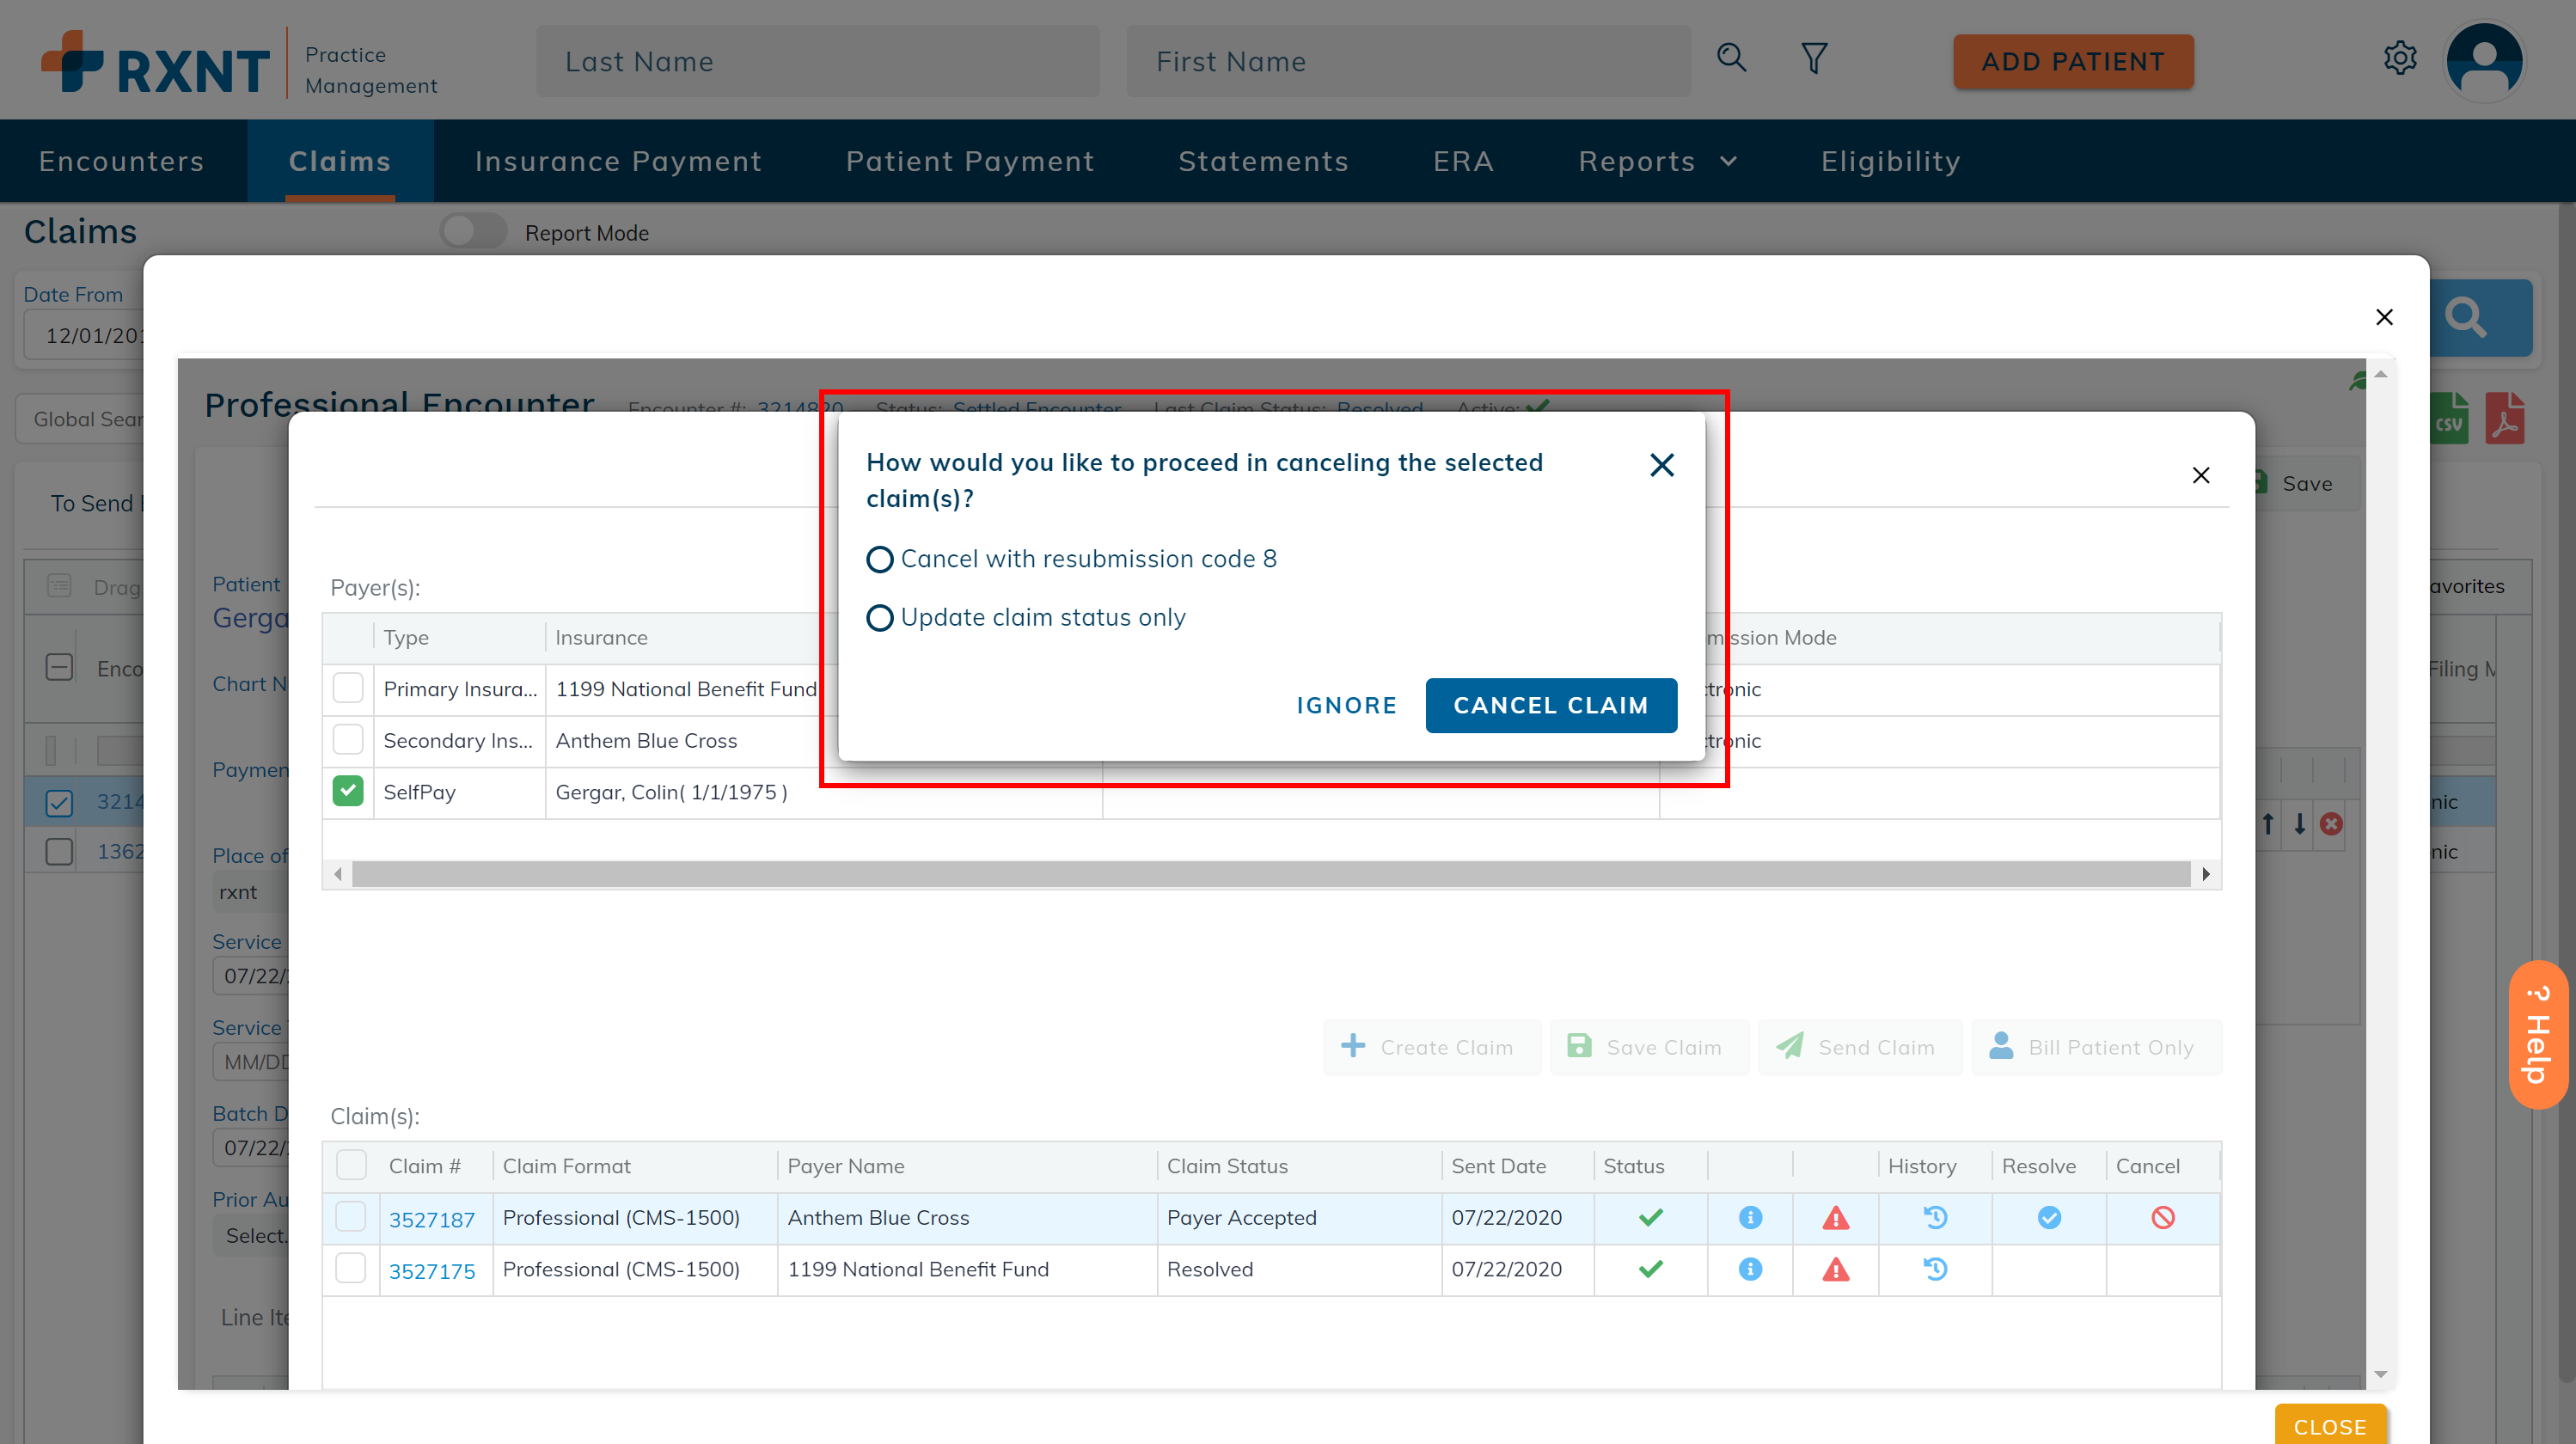Toggle the Report Mode switch
The width and height of the screenshot is (2576, 1444).
(x=468, y=232)
